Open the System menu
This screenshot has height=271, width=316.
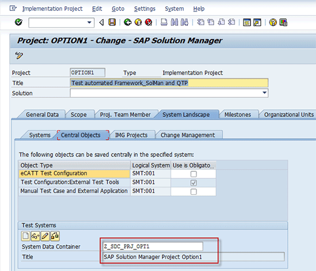[174, 9]
